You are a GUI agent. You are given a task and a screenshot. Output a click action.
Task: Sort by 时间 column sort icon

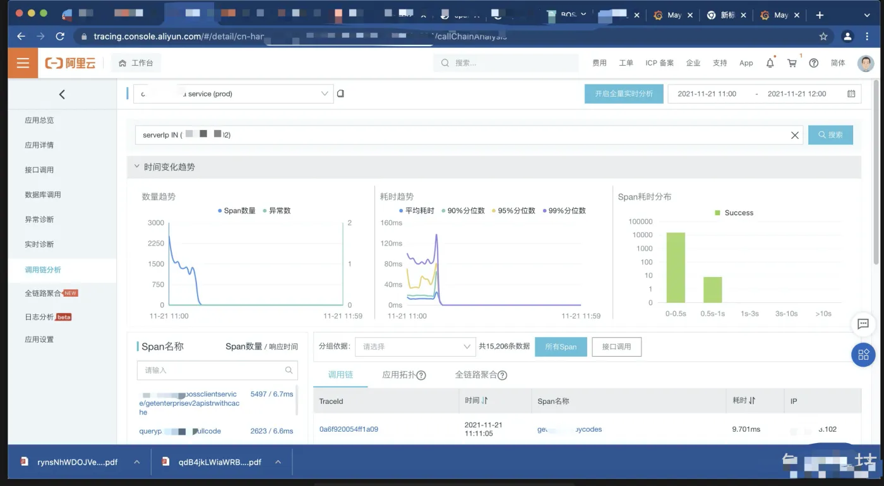pos(485,401)
